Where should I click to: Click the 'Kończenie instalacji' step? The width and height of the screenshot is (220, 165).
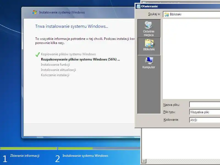pyautogui.click(x=55, y=75)
